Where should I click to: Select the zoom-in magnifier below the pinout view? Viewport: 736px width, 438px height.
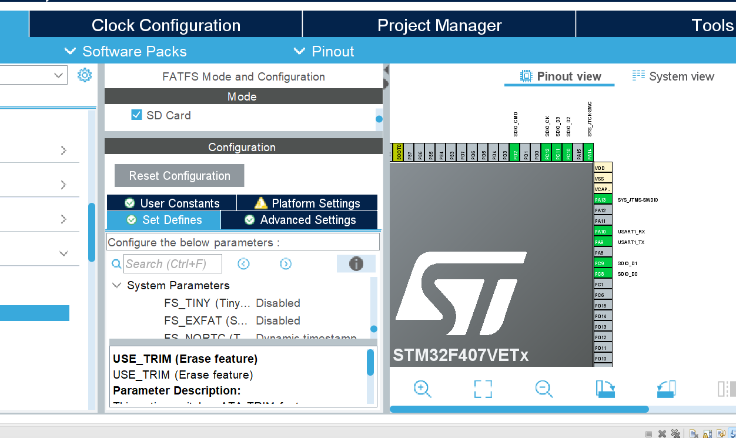[x=422, y=389]
